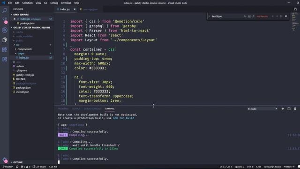Viewport: 300px width, 169px height.
Task: Click split editor icon in tab bar
Action: 295,9
